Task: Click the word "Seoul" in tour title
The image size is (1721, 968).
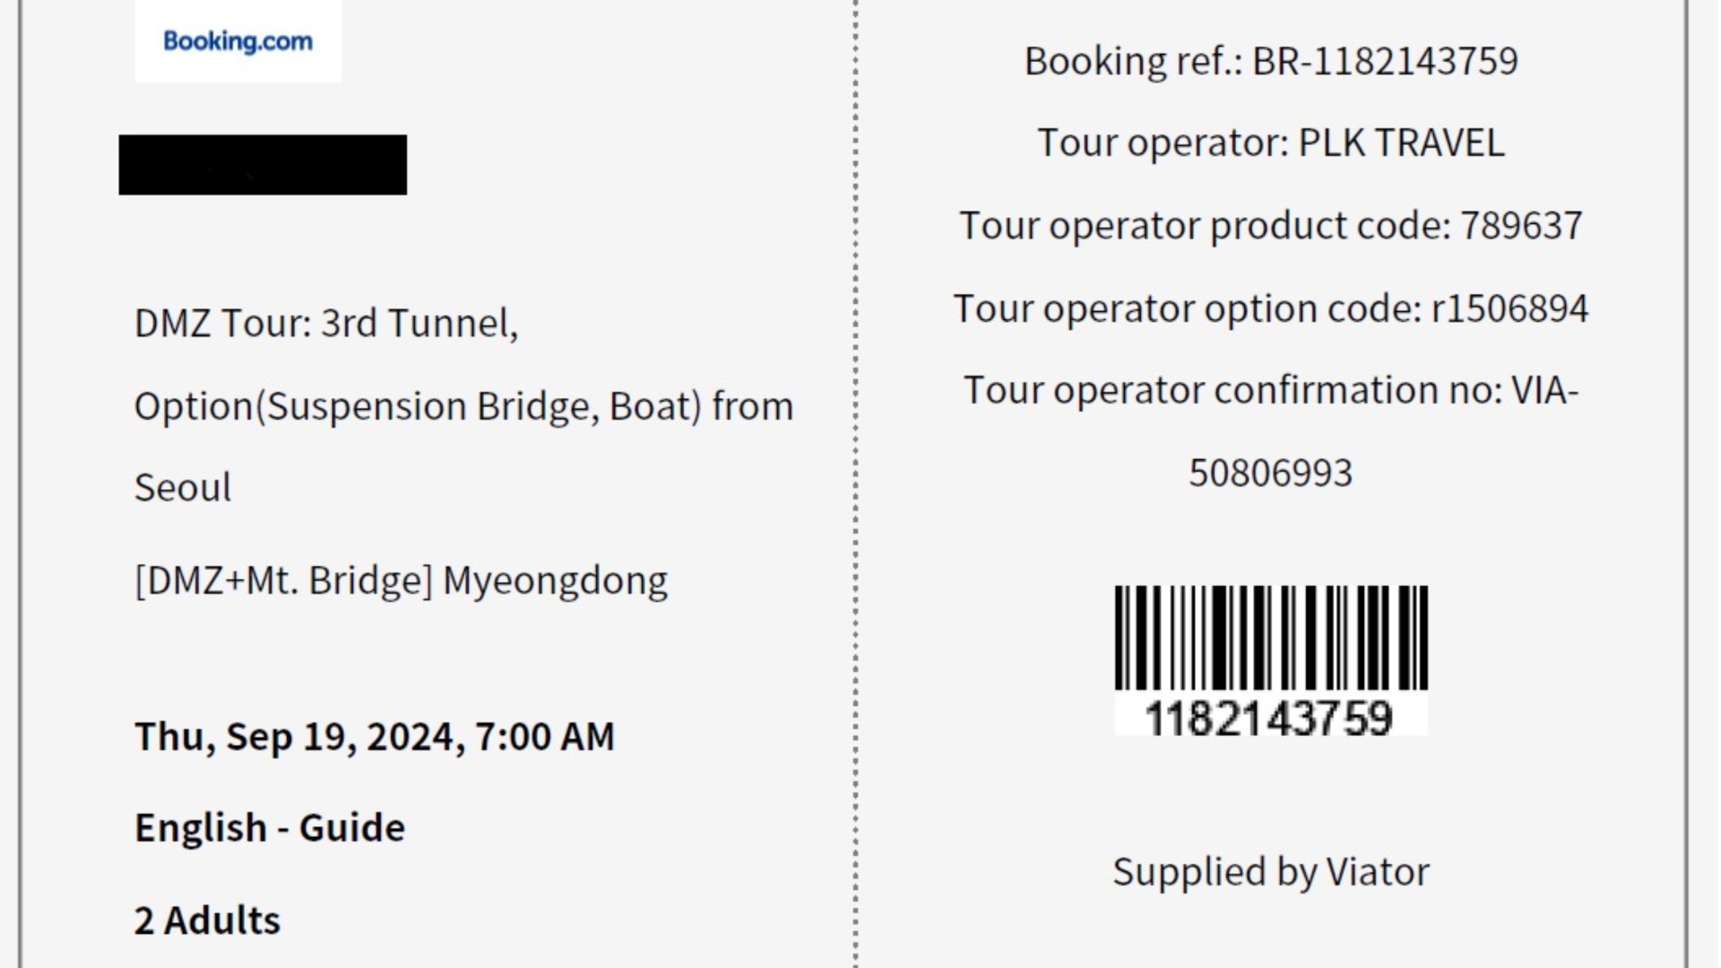Action: point(183,488)
